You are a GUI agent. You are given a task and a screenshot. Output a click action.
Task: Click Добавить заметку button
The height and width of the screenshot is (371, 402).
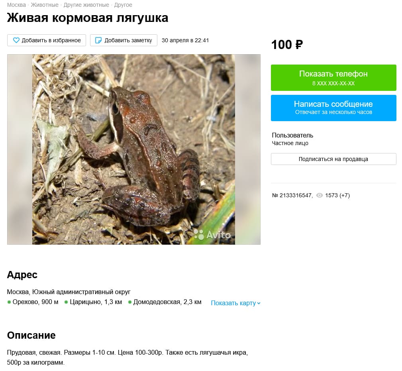pos(124,40)
